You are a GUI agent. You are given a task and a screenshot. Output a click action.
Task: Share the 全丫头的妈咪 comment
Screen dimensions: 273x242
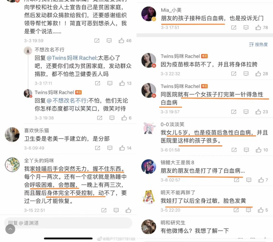click(x=104, y=210)
